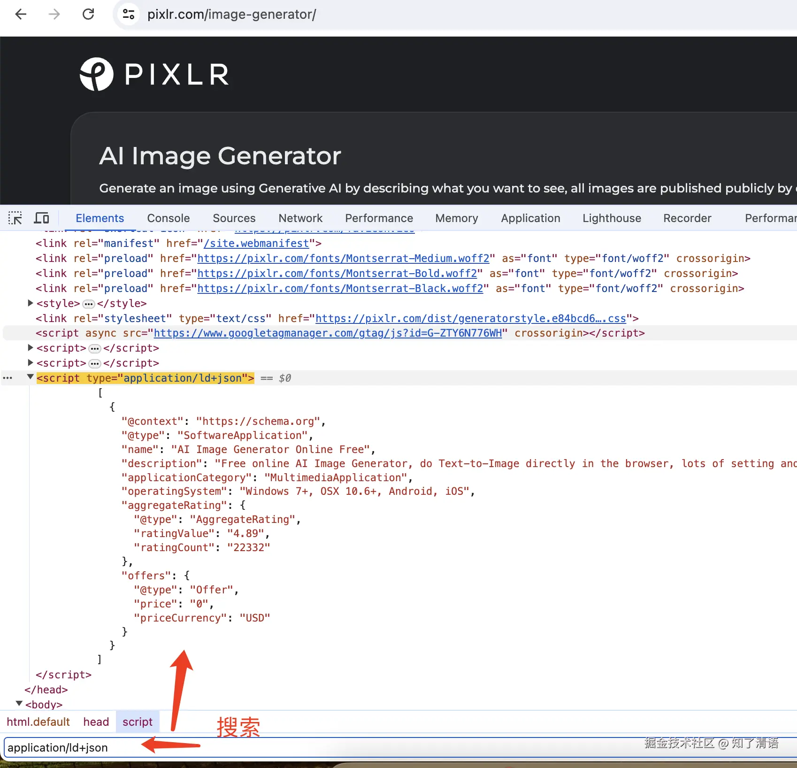Open the Sources tab
797x768 pixels.
[x=234, y=218]
